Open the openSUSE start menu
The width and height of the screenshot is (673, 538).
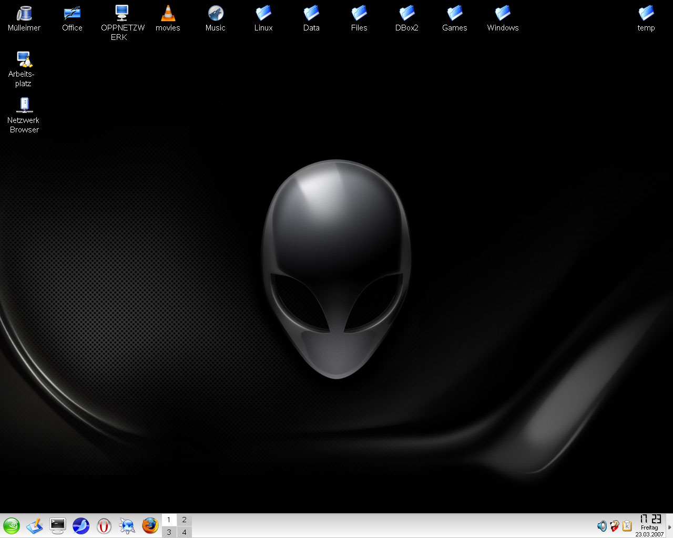(12, 525)
